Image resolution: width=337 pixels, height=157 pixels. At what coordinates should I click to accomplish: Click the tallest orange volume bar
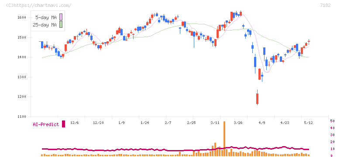(224, 139)
